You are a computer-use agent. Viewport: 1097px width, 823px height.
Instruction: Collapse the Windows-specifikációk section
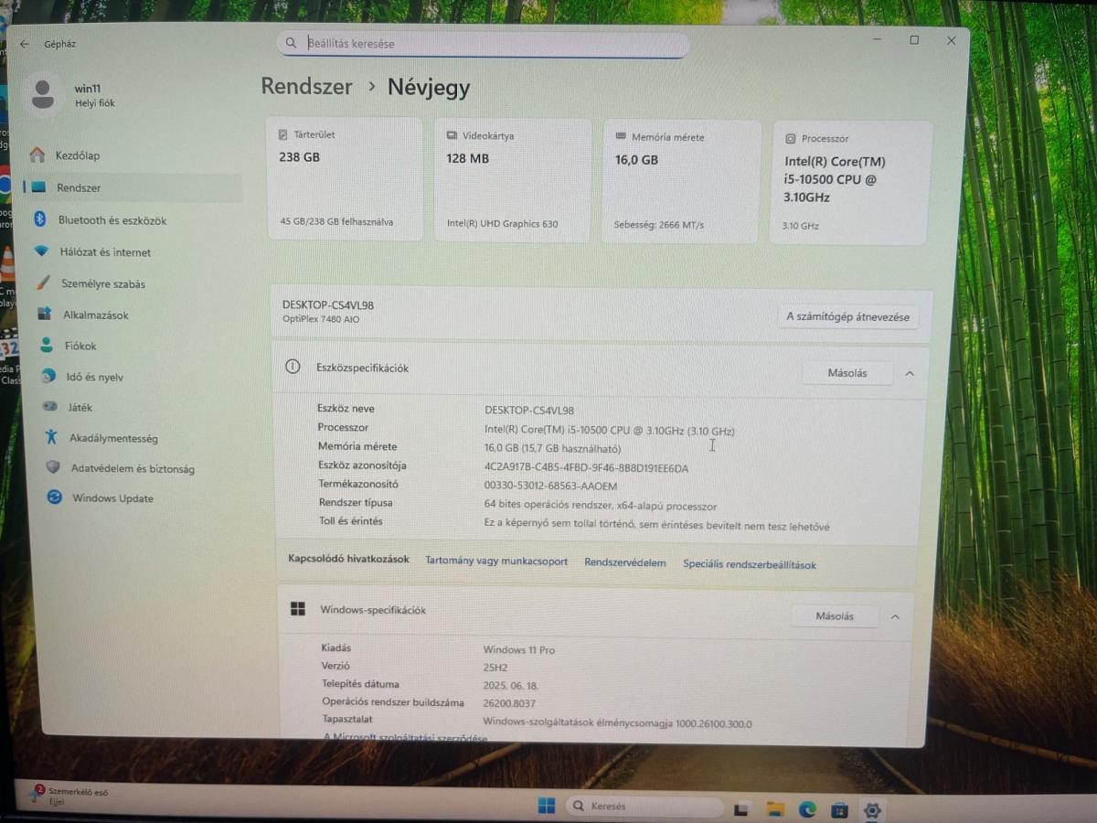pyautogui.click(x=895, y=617)
